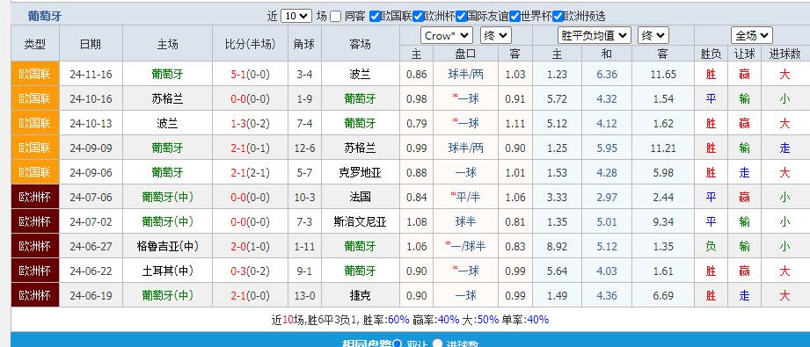Click draw odds 6.36

607,75
